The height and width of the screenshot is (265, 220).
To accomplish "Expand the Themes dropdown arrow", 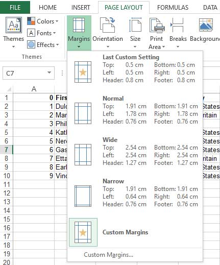I will coord(13,46).
